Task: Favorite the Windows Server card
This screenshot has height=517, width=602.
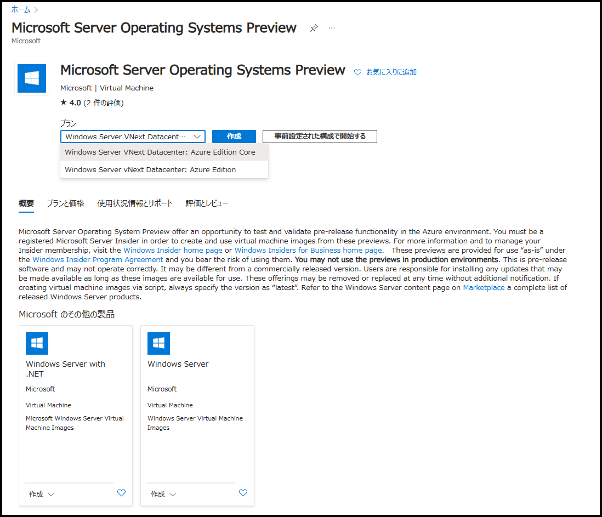Action: coord(243,493)
